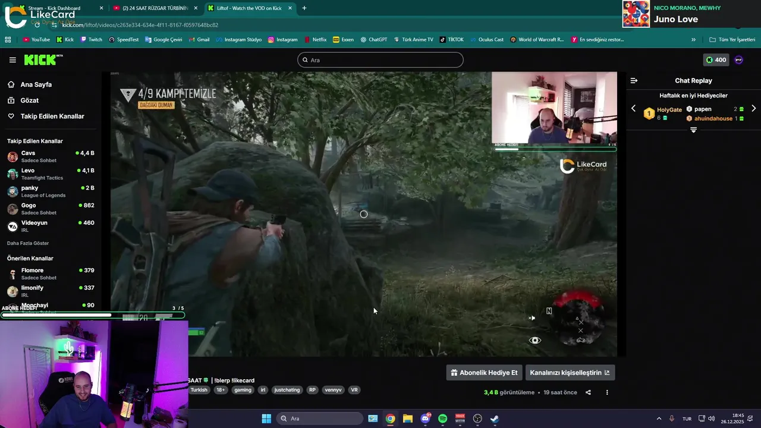Click the Kick search field

[380, 60]
